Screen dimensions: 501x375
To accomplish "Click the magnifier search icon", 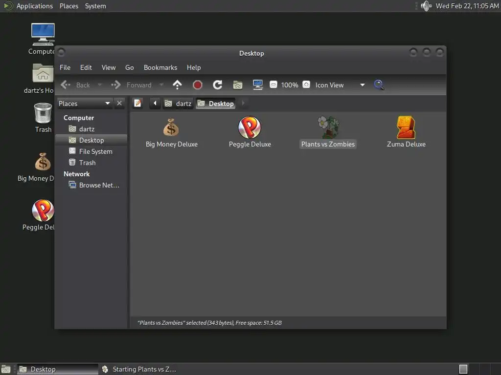I will pos(379,85).
